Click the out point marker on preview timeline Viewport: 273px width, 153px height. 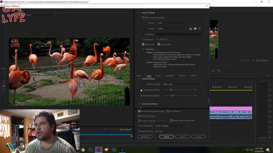[132, 136]
